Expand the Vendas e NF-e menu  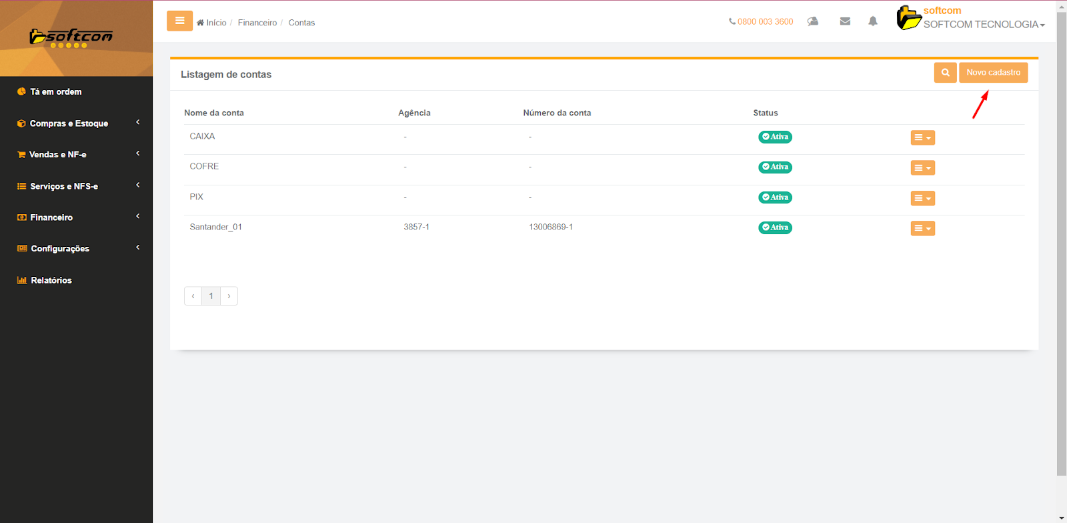coord(58,155)
